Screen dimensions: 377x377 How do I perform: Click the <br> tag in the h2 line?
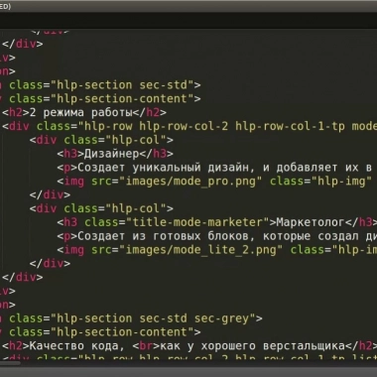pyautogui.click(x=146, y=346)
